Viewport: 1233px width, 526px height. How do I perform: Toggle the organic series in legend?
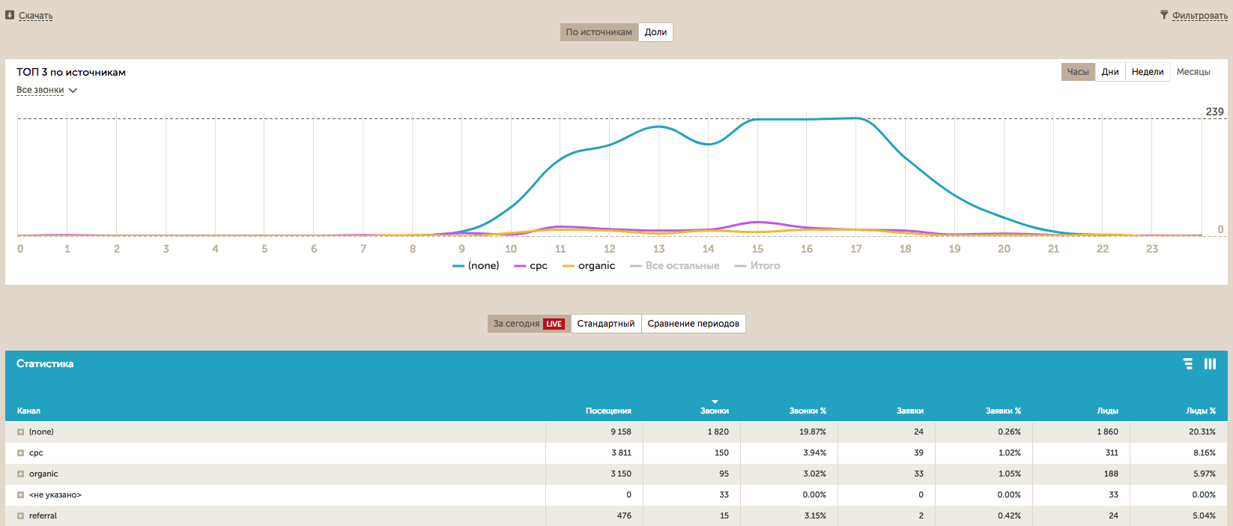(x=589, y=266)
